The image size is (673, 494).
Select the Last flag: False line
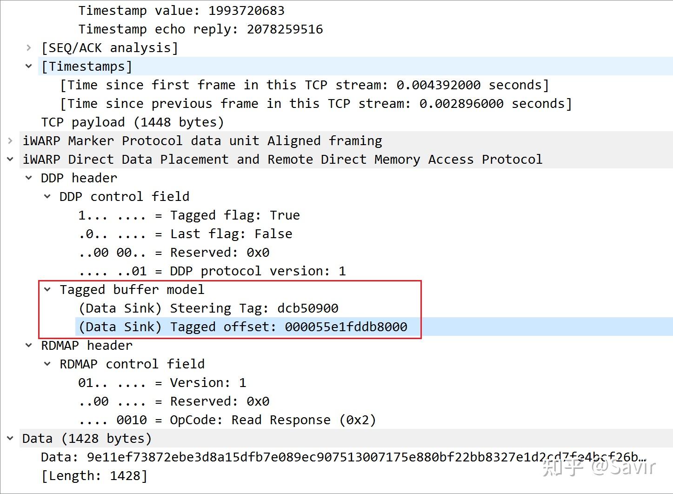[x=185, y=234]
